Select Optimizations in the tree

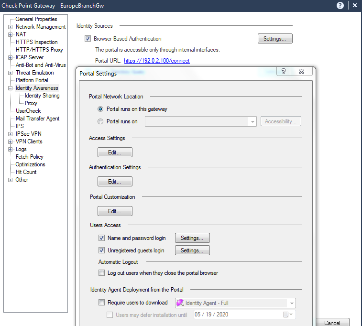pos(30,164)
